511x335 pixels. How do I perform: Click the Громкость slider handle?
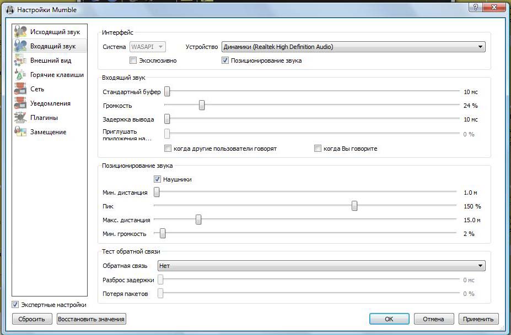pos(202,106)
